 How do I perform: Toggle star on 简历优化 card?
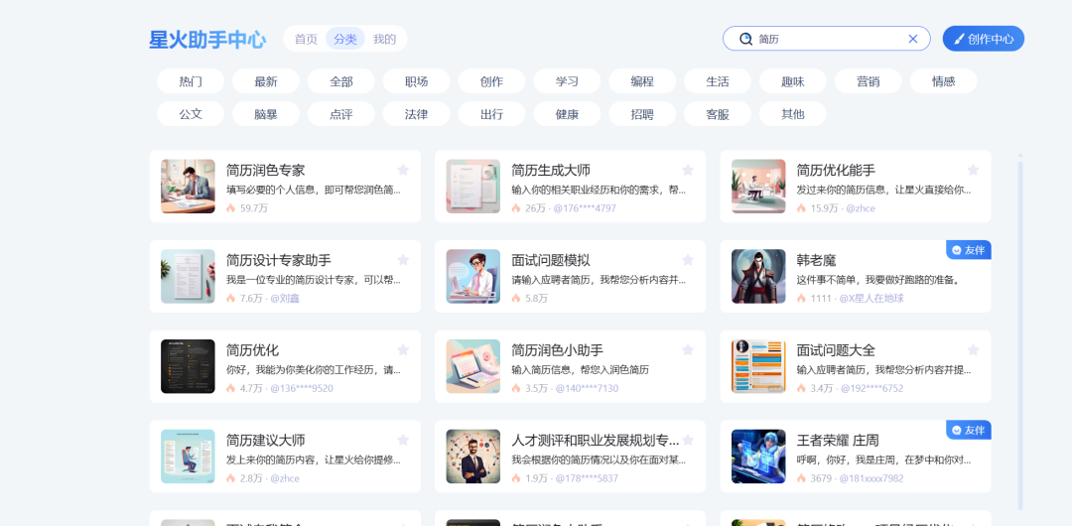[403, 350]
